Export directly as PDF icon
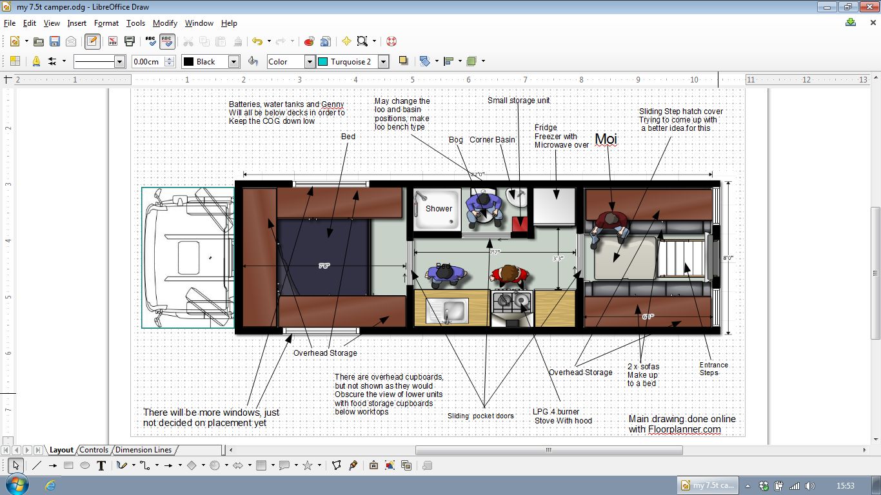This screenshot has height=495, width=881. [x=113, y=41]
